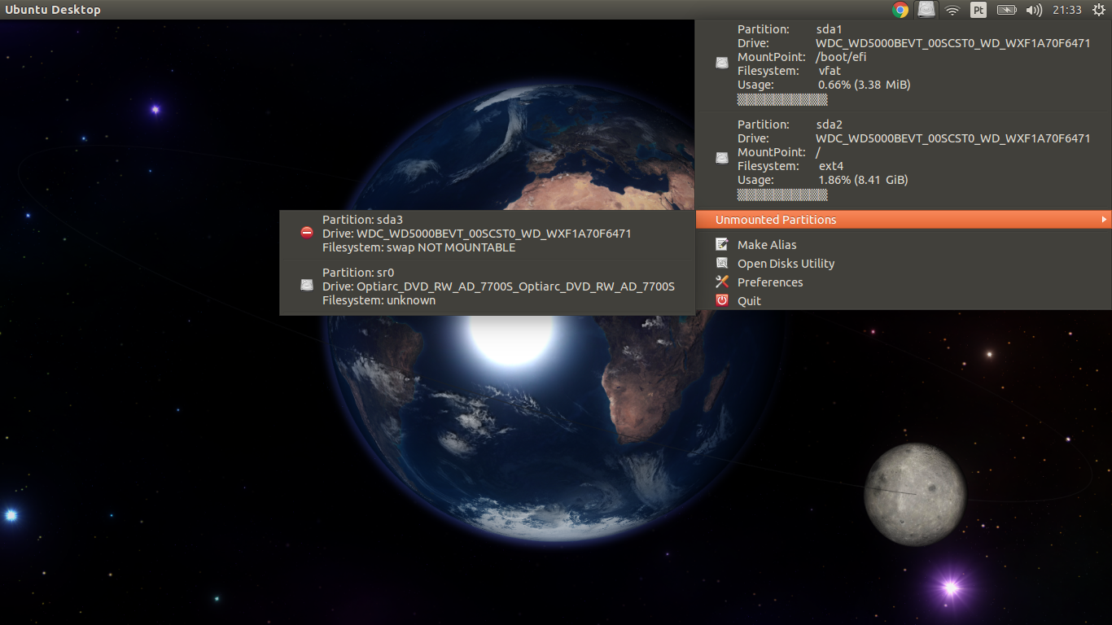Viewport: 1112px width, 625px height.
Task: Click the drive icon beside partition sda2
Action: [x=722, y=158]
